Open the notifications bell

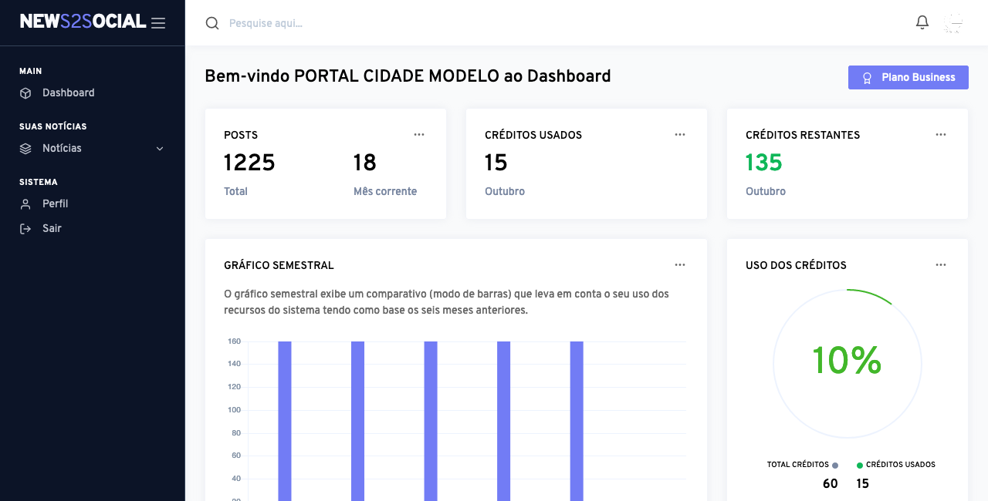pos(922,22)
